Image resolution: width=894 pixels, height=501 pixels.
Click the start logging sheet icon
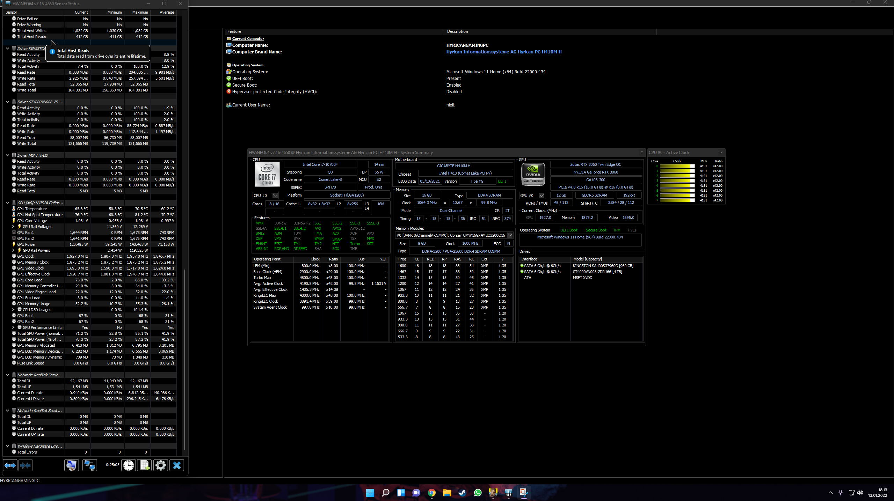coord(145,465)
